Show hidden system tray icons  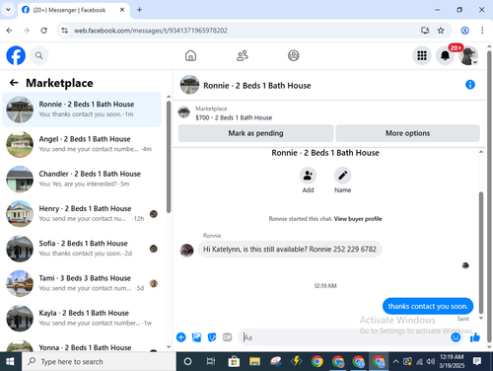pos(396,361)
